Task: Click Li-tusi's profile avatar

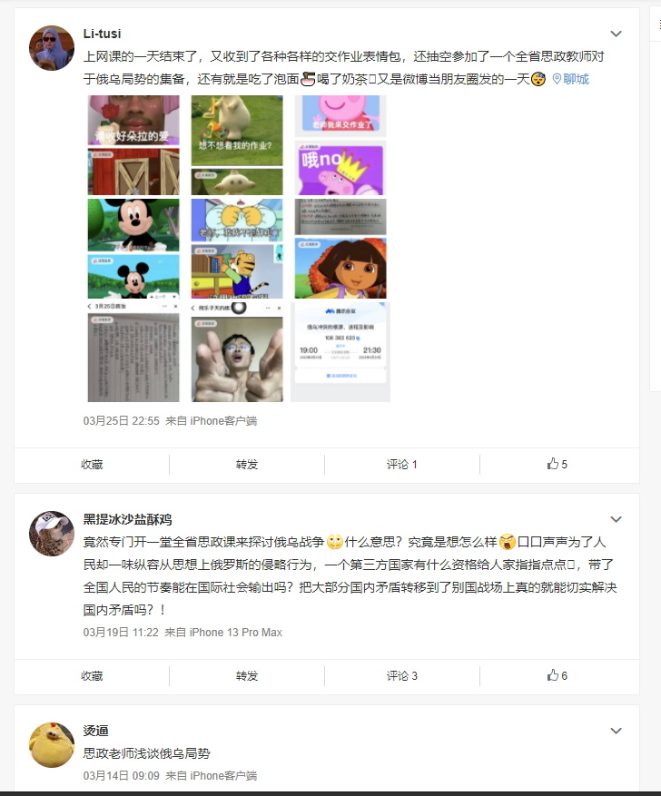Action: tap(52, 48)
